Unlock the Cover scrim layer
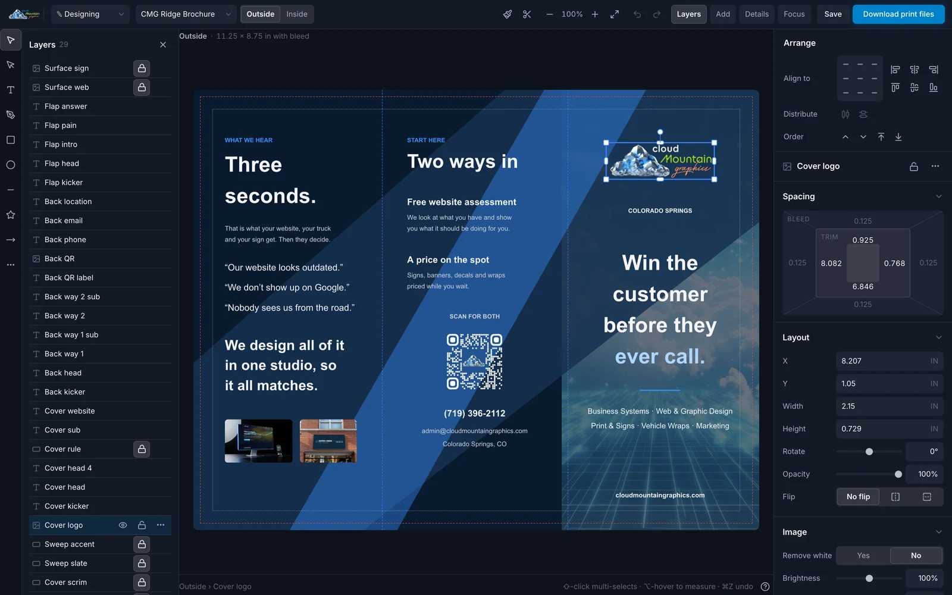Image resolution: width=952 pixels, height=595 pixels. 142,583
